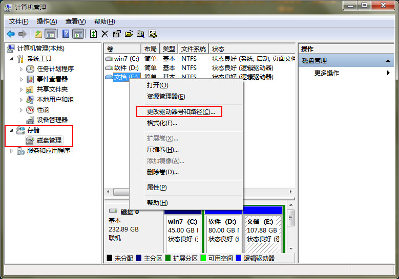Select 格式化(F) in the context menu

click(x=162, y=123)
